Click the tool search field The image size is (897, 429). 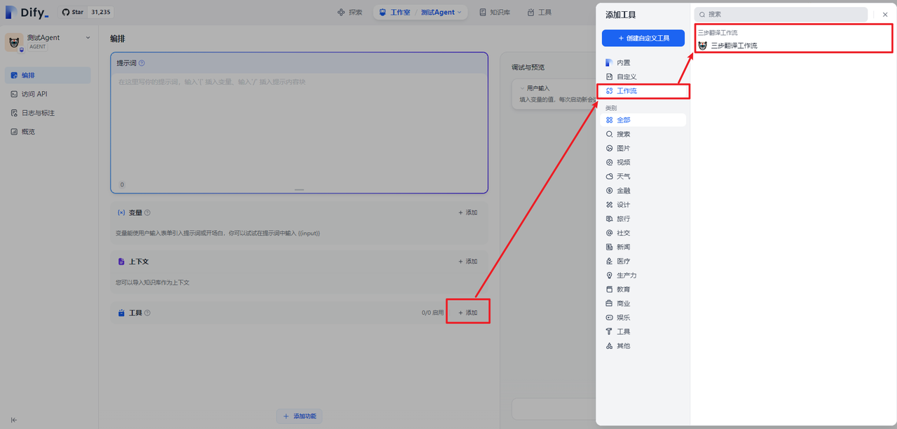pyautogui.click(x=781, y=14)
